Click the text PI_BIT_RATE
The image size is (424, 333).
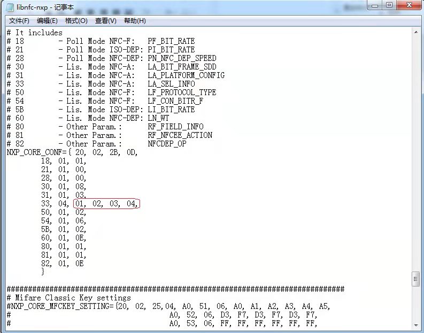171,50
